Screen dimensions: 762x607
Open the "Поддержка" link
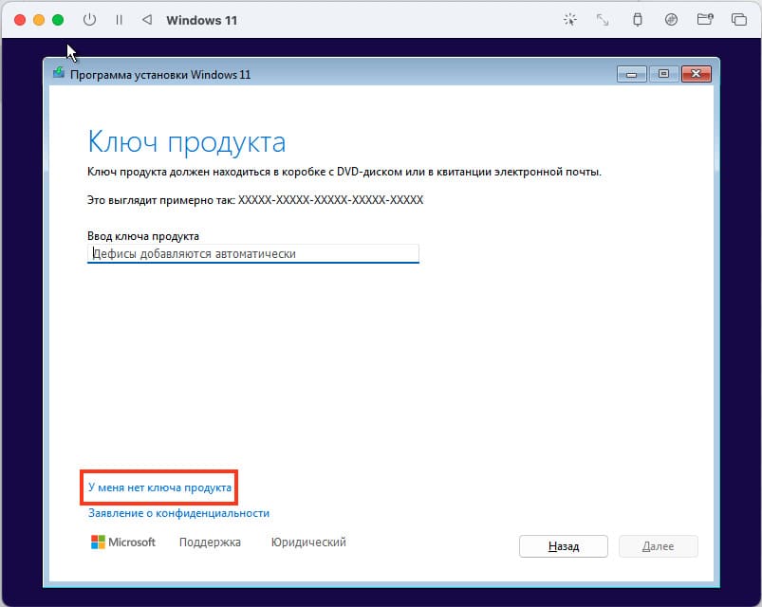point(210,543)
